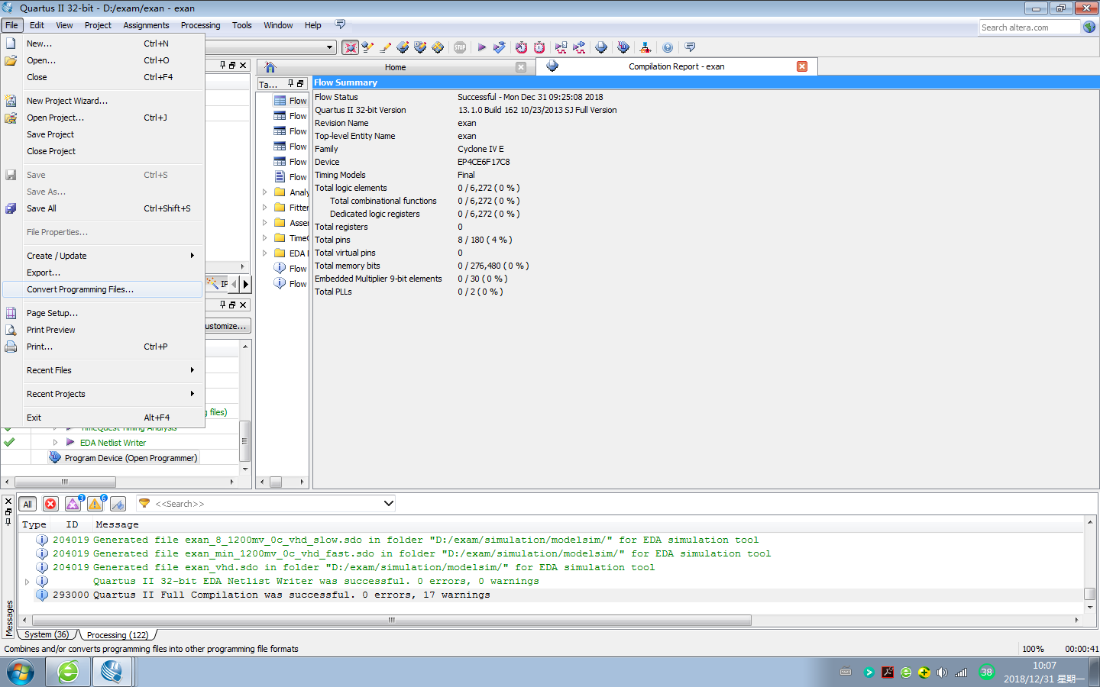Toggle the error messages filter

point(50,504)
